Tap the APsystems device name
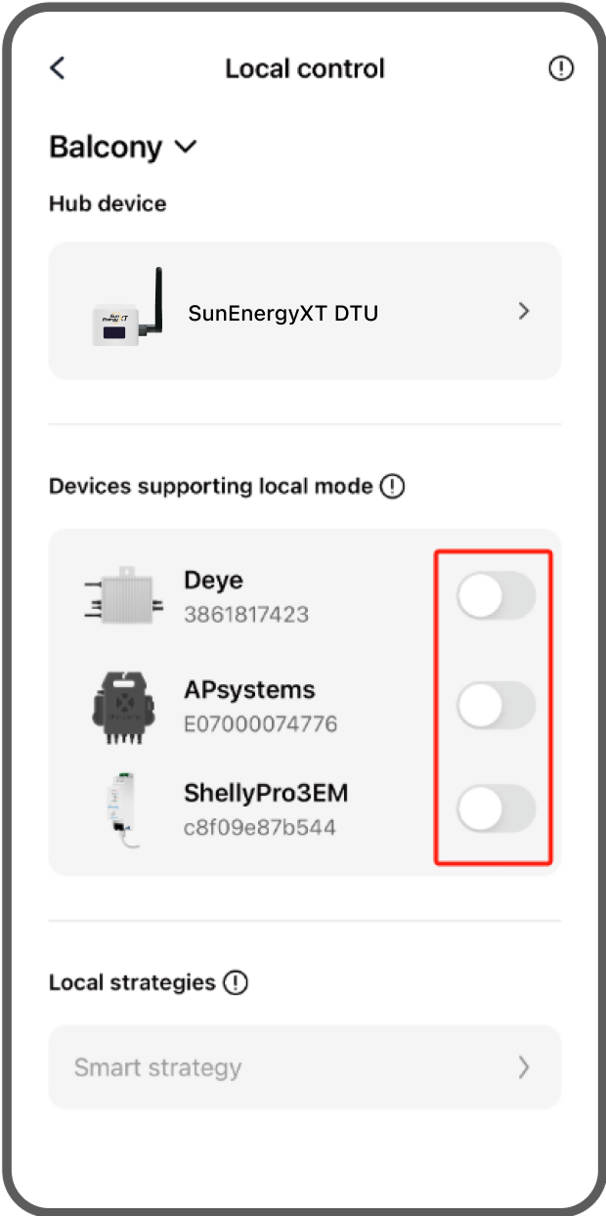606x1216 pixels. [249, 690]
